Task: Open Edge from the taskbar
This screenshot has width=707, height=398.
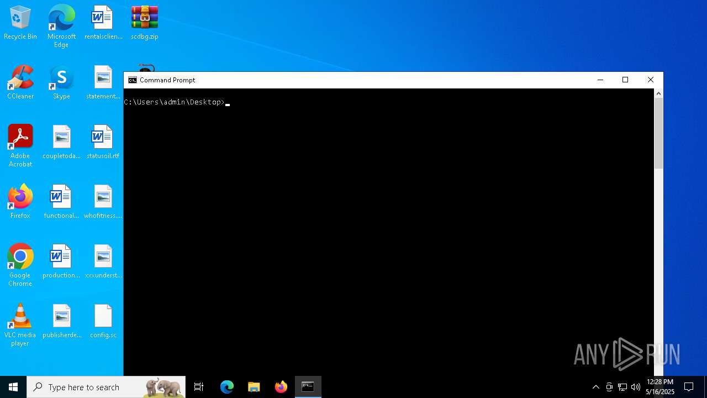Action: [x=227, y=387]
